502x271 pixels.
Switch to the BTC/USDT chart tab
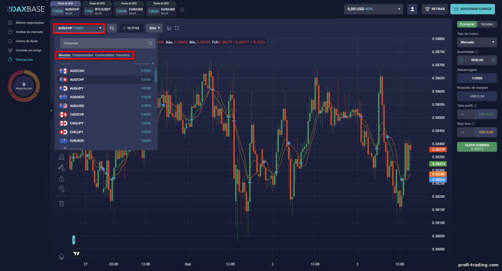(x=97, y=9)
